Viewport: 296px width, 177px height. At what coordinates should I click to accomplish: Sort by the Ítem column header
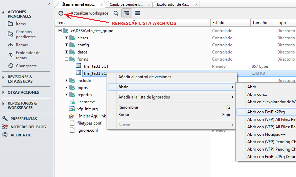click(133, 23)
